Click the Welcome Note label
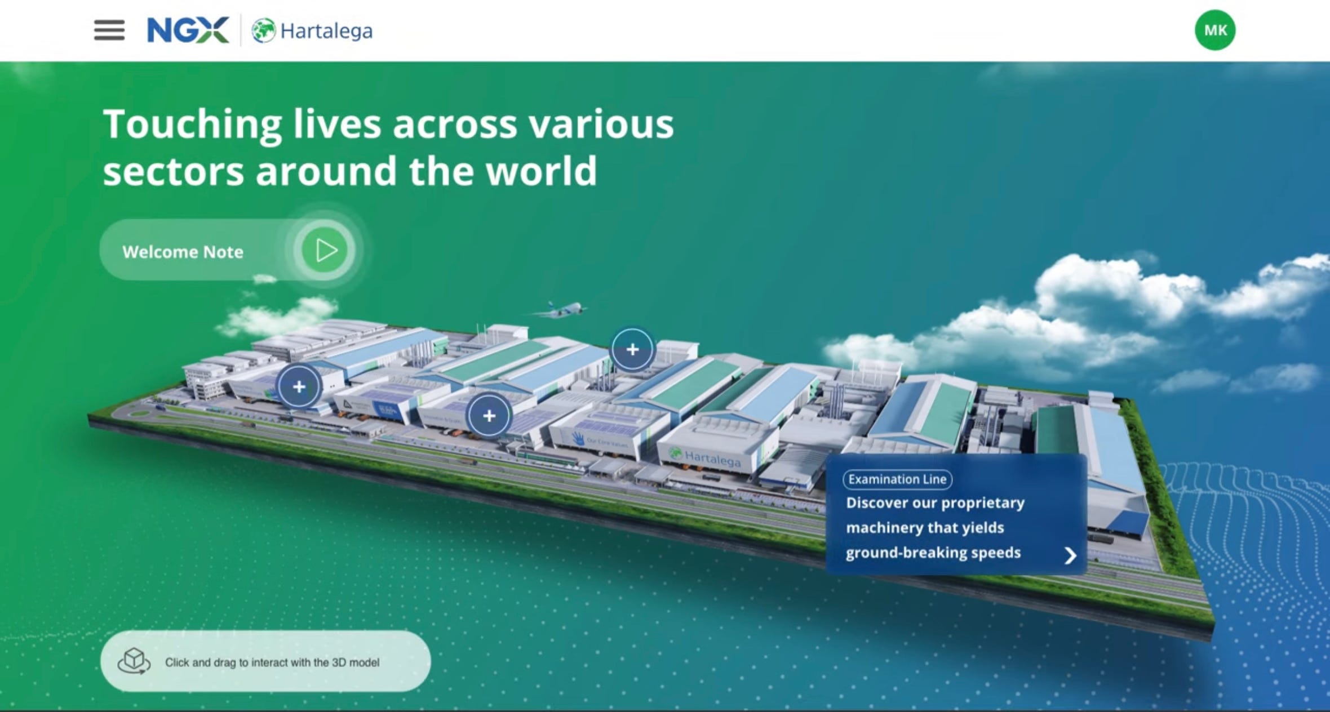Image resolution: width=1330 pixels, height=712 pixels. (183, 252)
